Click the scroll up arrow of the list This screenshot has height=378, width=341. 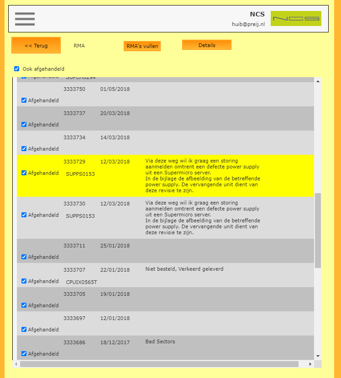point(318,81)
